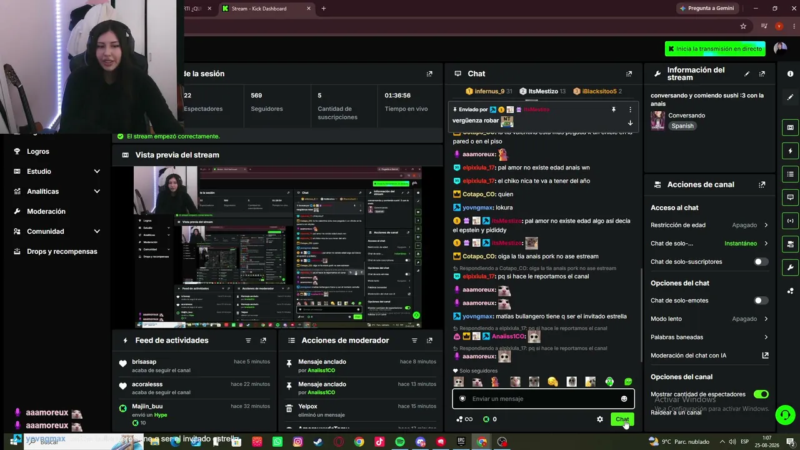The height and width of the screenshot is (450, 800).
Task: Open the list icon in right sidebar
Action: (791, 174)
